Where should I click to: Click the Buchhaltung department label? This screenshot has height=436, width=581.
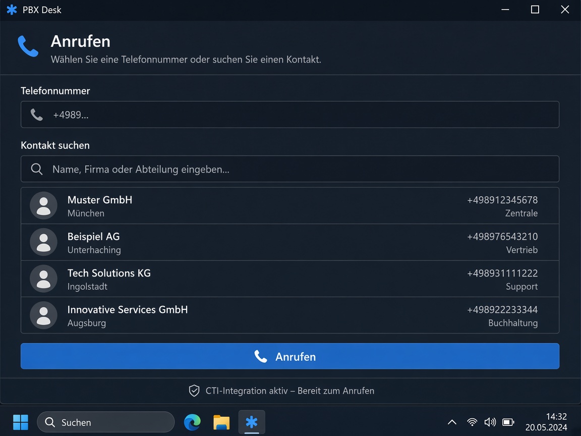[x=513, y=323]
